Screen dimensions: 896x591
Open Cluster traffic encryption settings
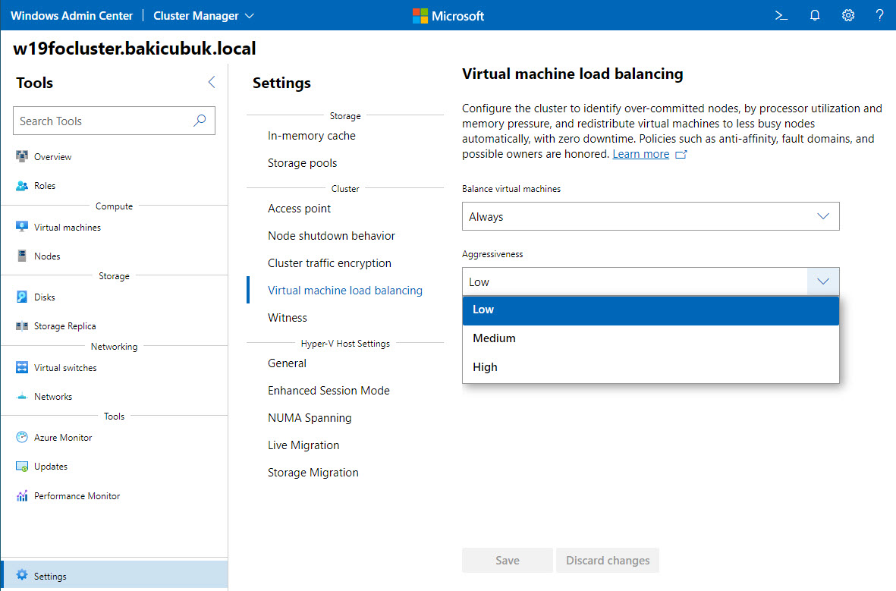click(329, 263)
